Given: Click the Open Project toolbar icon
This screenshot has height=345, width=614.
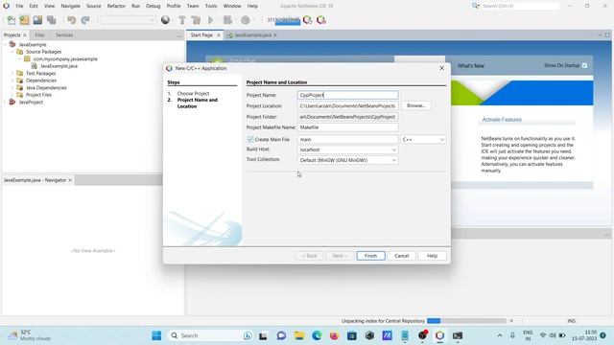Looking at the screenshot, I should pos(37,20).
